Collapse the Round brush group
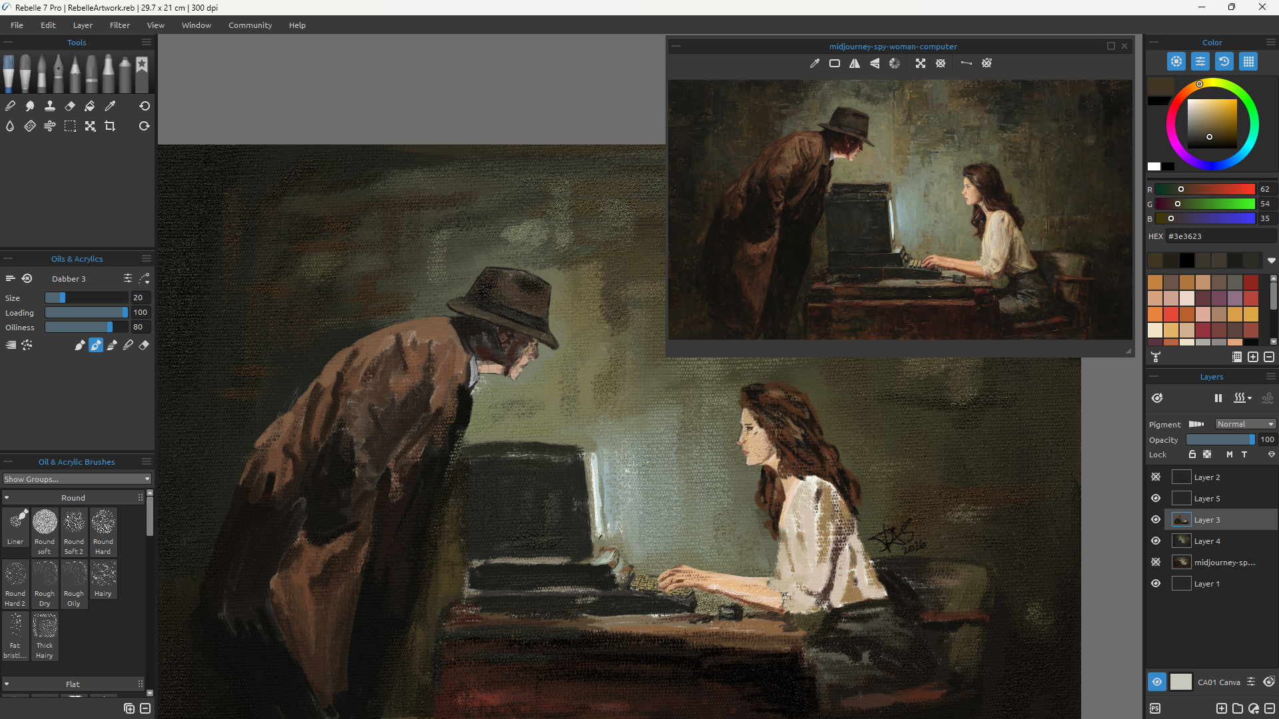 [7, 498]
